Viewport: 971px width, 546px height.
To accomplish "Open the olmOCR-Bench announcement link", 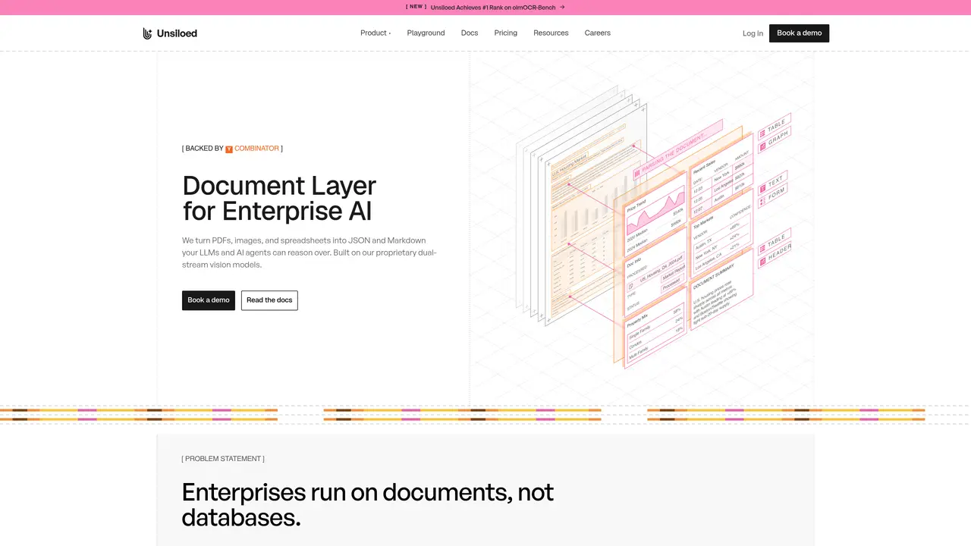I will point(493,7).
